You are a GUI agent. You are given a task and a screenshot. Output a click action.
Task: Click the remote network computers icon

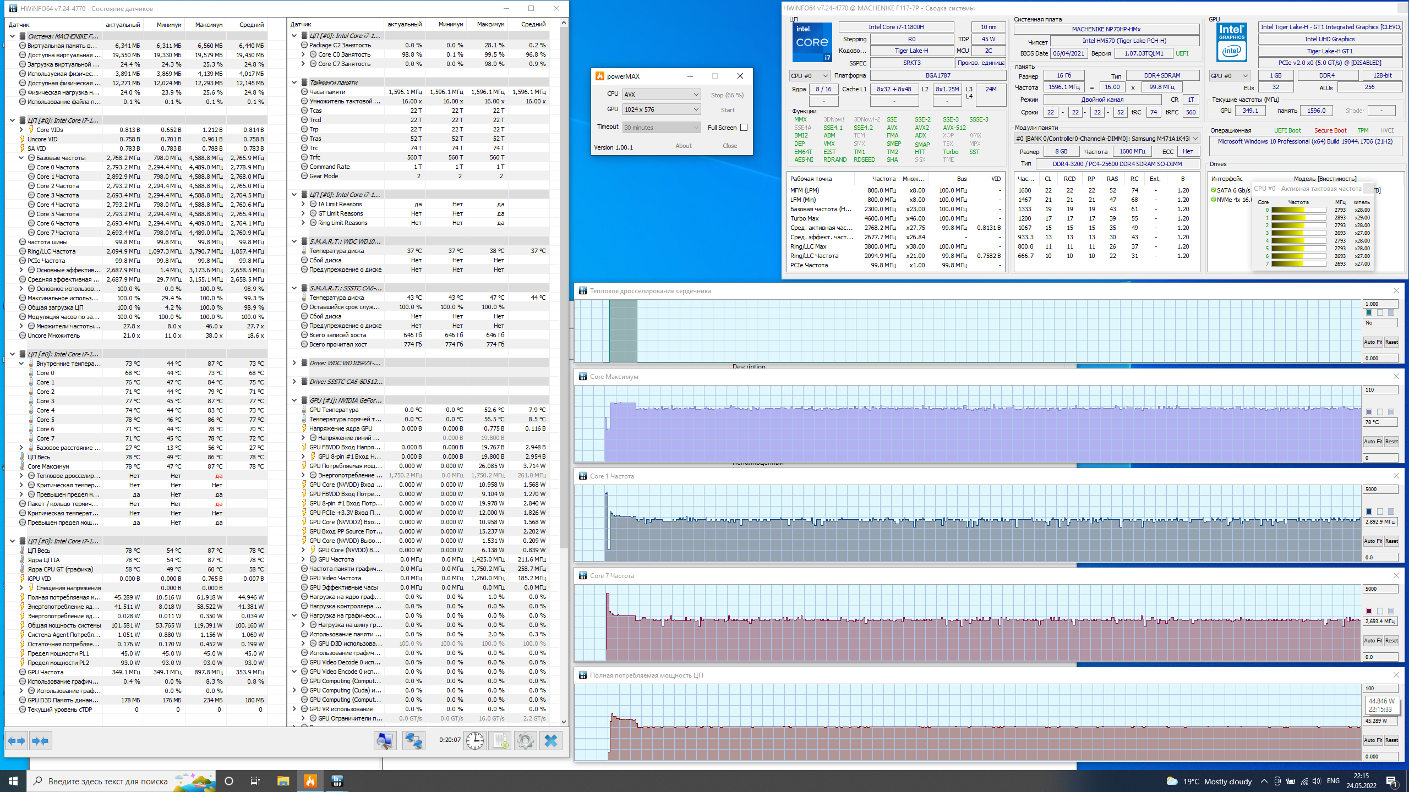point(413,741)
